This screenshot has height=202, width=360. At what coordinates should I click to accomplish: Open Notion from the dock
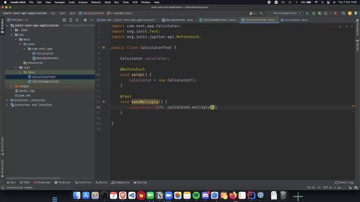pyautogui.click(x=159, y=195)
